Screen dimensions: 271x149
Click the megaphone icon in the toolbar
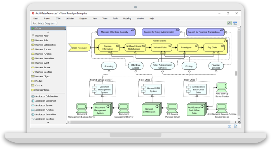229,23
